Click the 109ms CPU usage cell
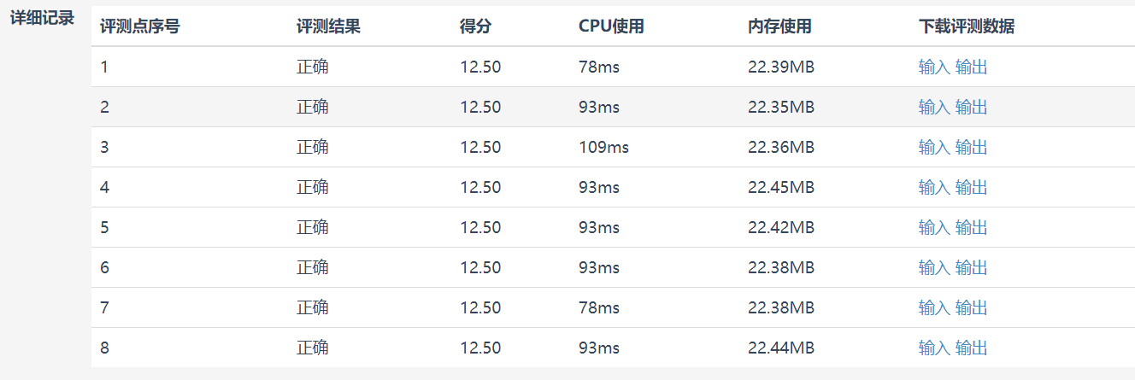 coord(603,147)
